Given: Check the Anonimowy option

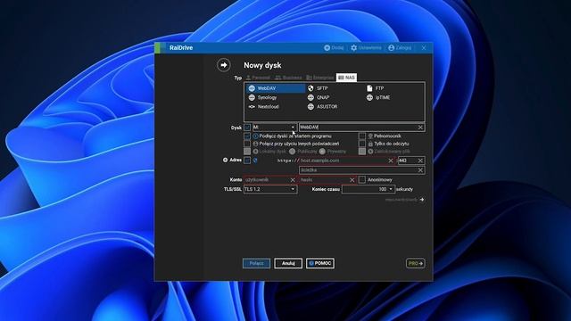Looking at the screenshot, I should [362, 180].
